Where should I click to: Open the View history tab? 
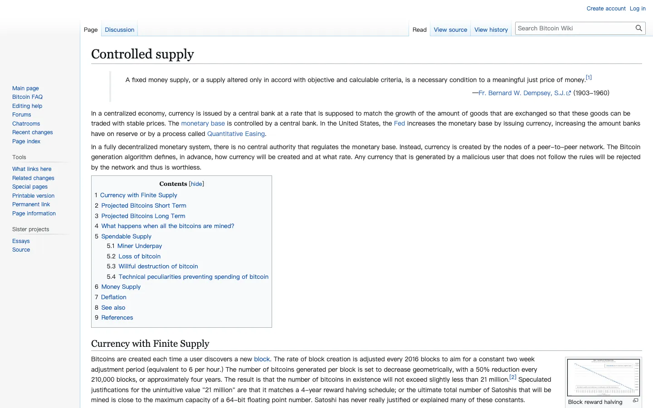coord(491,29)
